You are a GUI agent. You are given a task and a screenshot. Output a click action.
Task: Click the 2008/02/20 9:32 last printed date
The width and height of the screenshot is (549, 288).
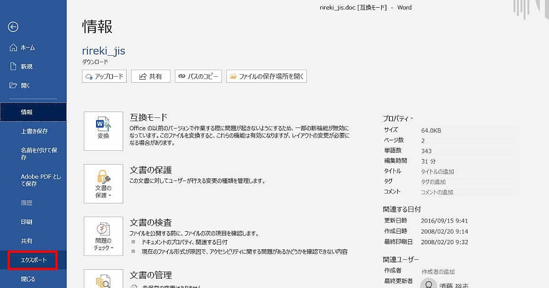pyautogui.click(x=444, y=242)
